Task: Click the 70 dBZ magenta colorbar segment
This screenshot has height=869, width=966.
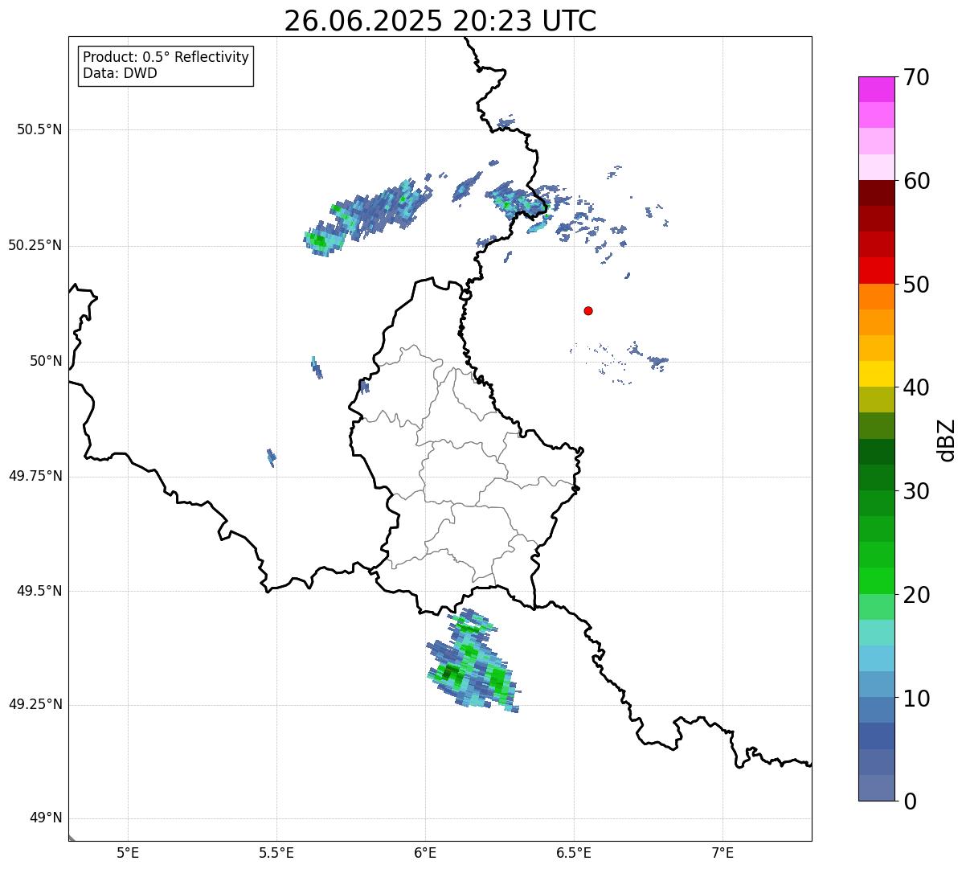Action: point(877,89)
